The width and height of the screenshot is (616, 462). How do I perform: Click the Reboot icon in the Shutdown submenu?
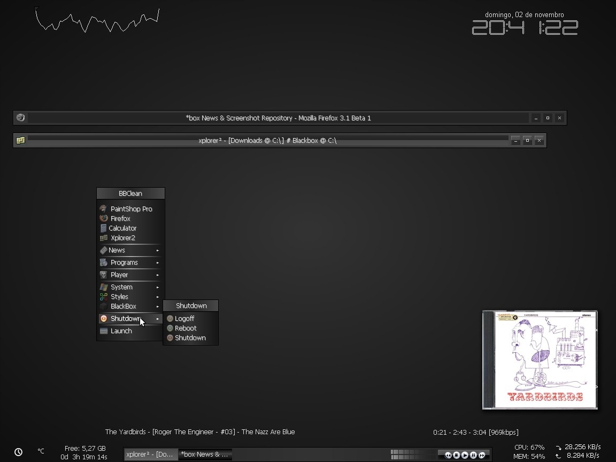(170, 328)
